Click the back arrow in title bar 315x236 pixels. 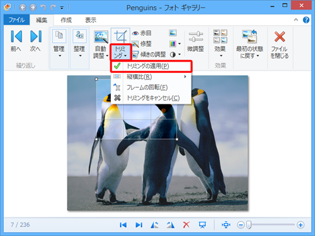point(23,8)
